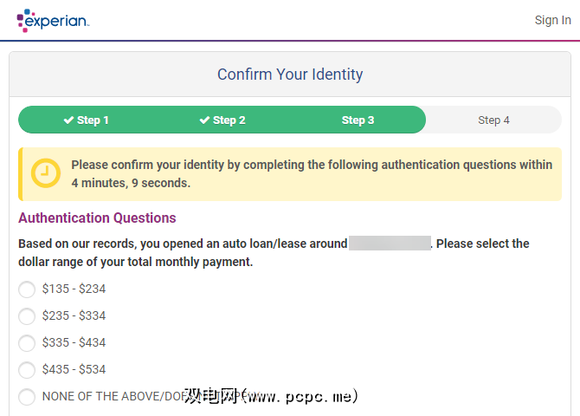Click the redacted loan date field
This screenshot has width=580, height=416.
click(x=390, y=244)
